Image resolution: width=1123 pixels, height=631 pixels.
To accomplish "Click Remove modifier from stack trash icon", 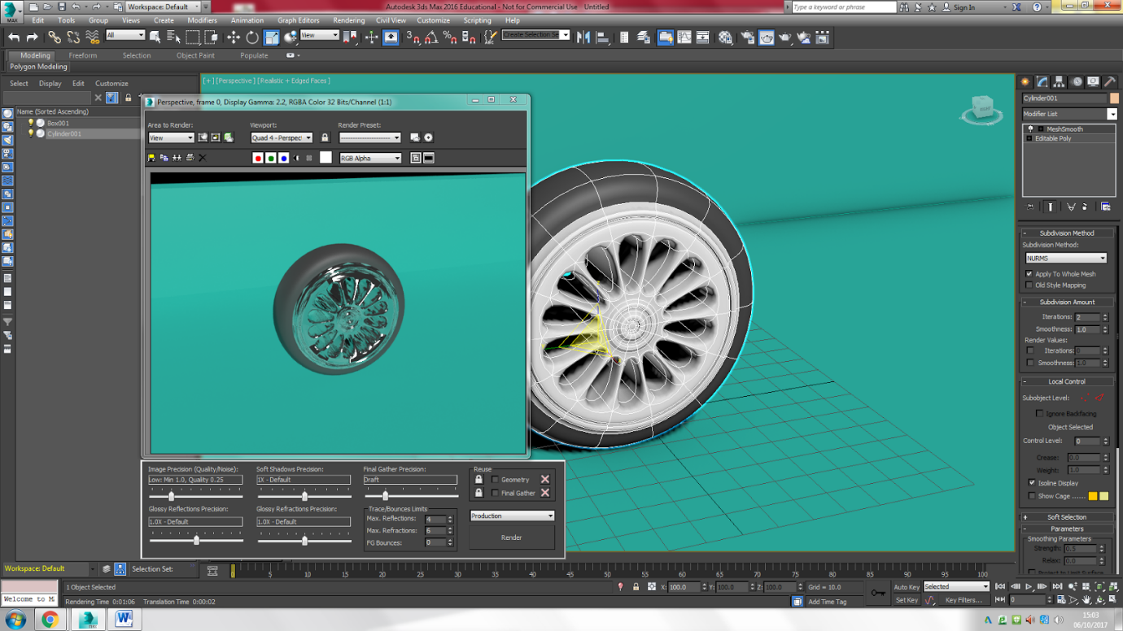I will tap(1085, 207).
